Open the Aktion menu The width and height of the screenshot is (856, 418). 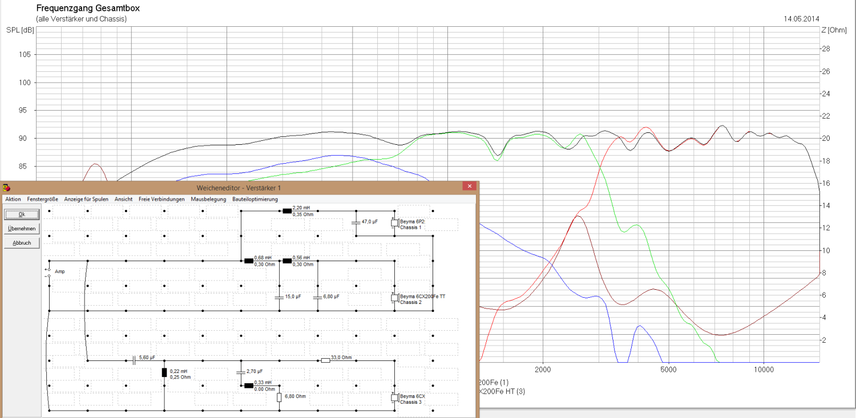click(x=13, y=199)
